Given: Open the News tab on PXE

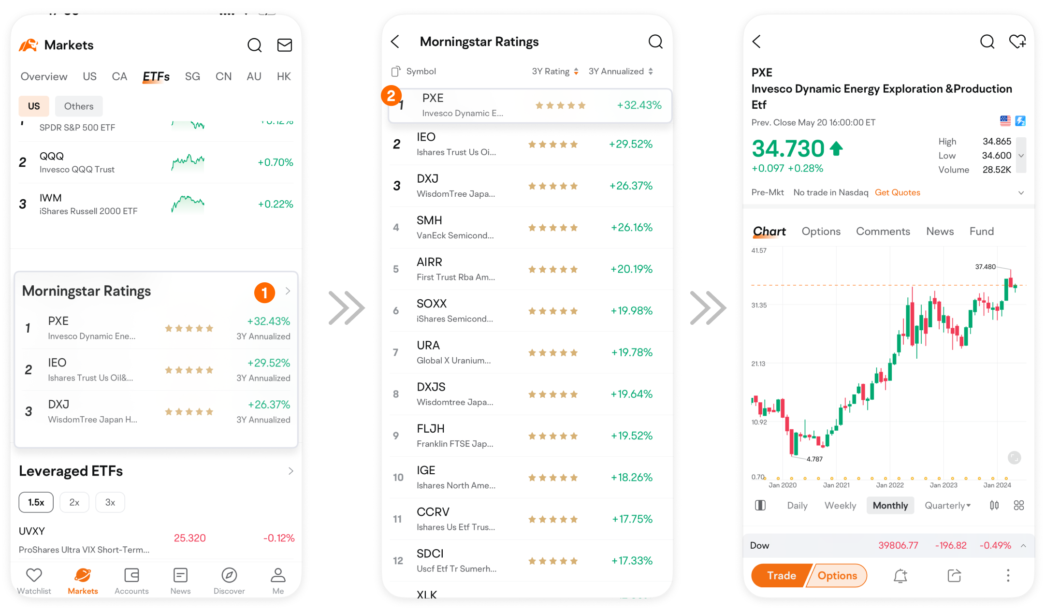Looking at the screenshot, I should [940, 232].
